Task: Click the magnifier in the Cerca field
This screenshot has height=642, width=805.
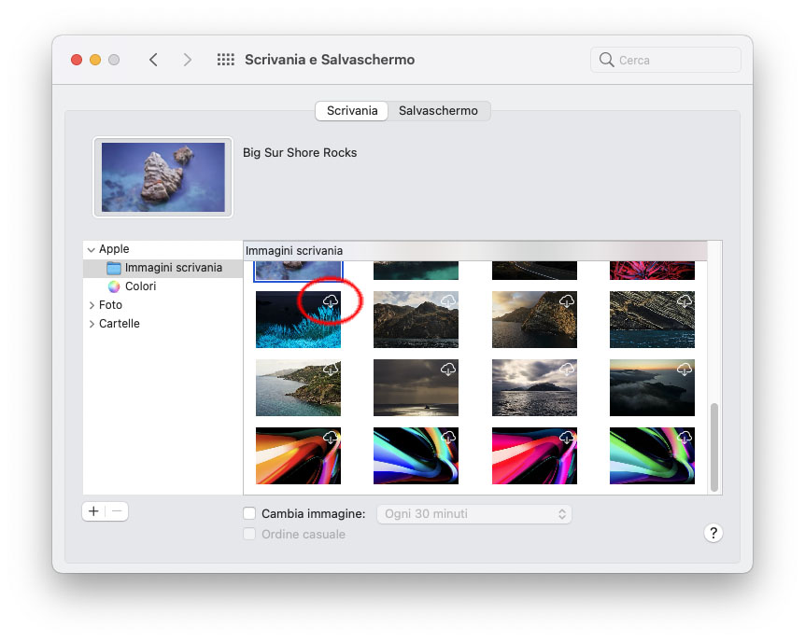Action: [x=608, y=59]
